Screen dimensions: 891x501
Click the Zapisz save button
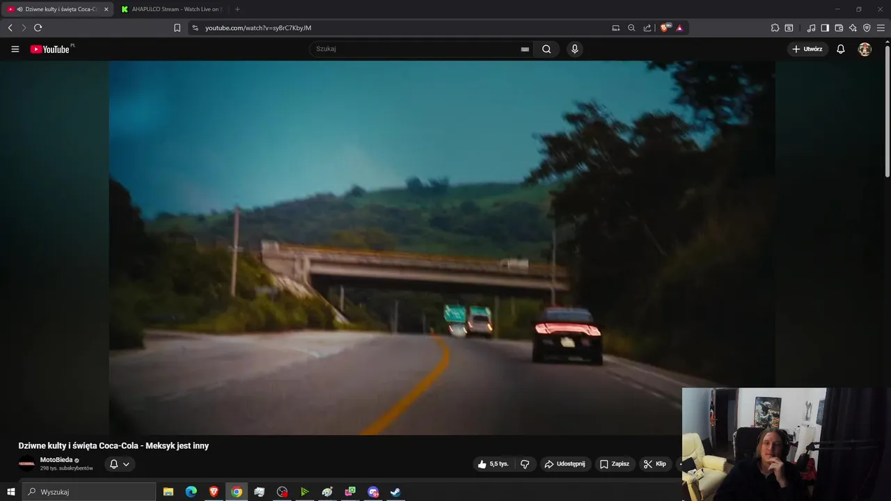[x=615, y=464]
